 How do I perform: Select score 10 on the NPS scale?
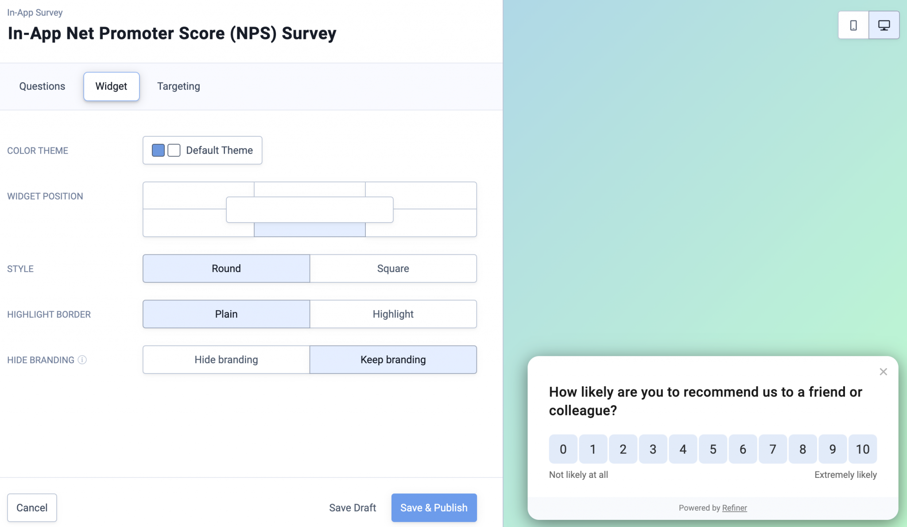click(862, 449)
